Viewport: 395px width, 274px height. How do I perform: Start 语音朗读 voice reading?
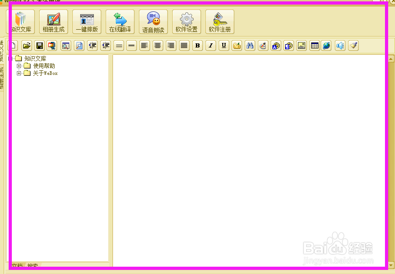154,22
